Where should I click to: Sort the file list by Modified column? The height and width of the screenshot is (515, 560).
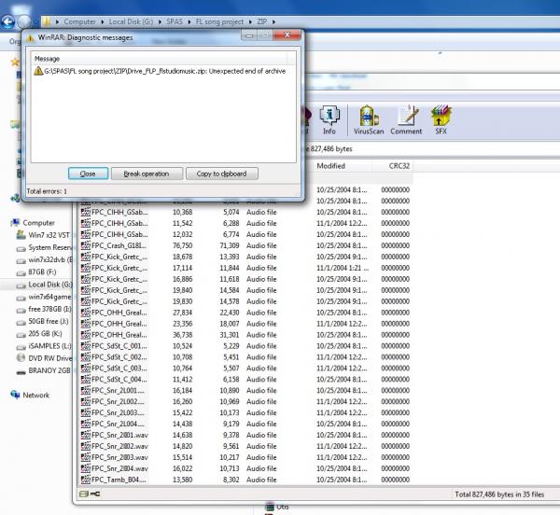pyautogui.click(x=331, y=166)
